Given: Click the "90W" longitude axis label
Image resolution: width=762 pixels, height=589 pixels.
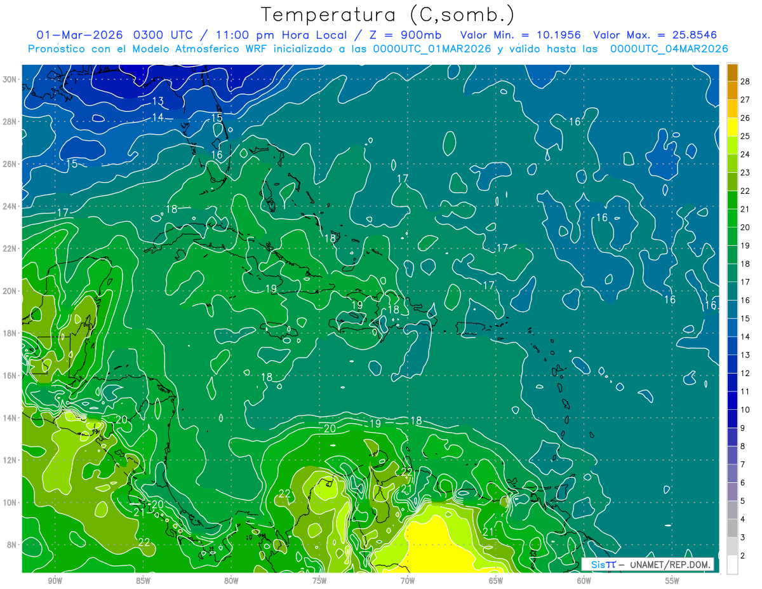Looking at the screenshot, I should click(x=55, y=581).
